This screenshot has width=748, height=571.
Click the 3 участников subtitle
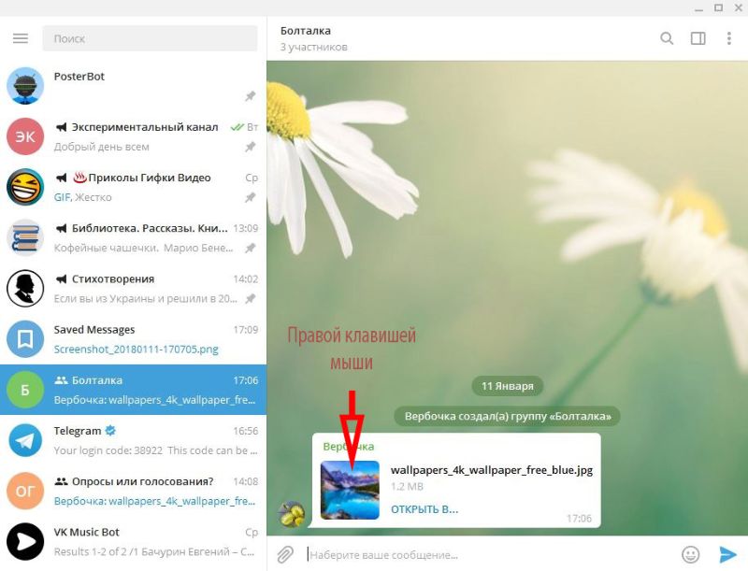coord(313,47)
